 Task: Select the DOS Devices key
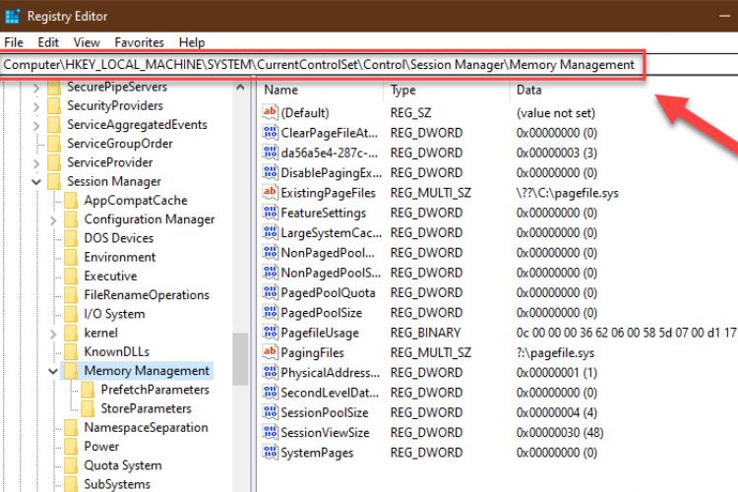pos(119,238)
